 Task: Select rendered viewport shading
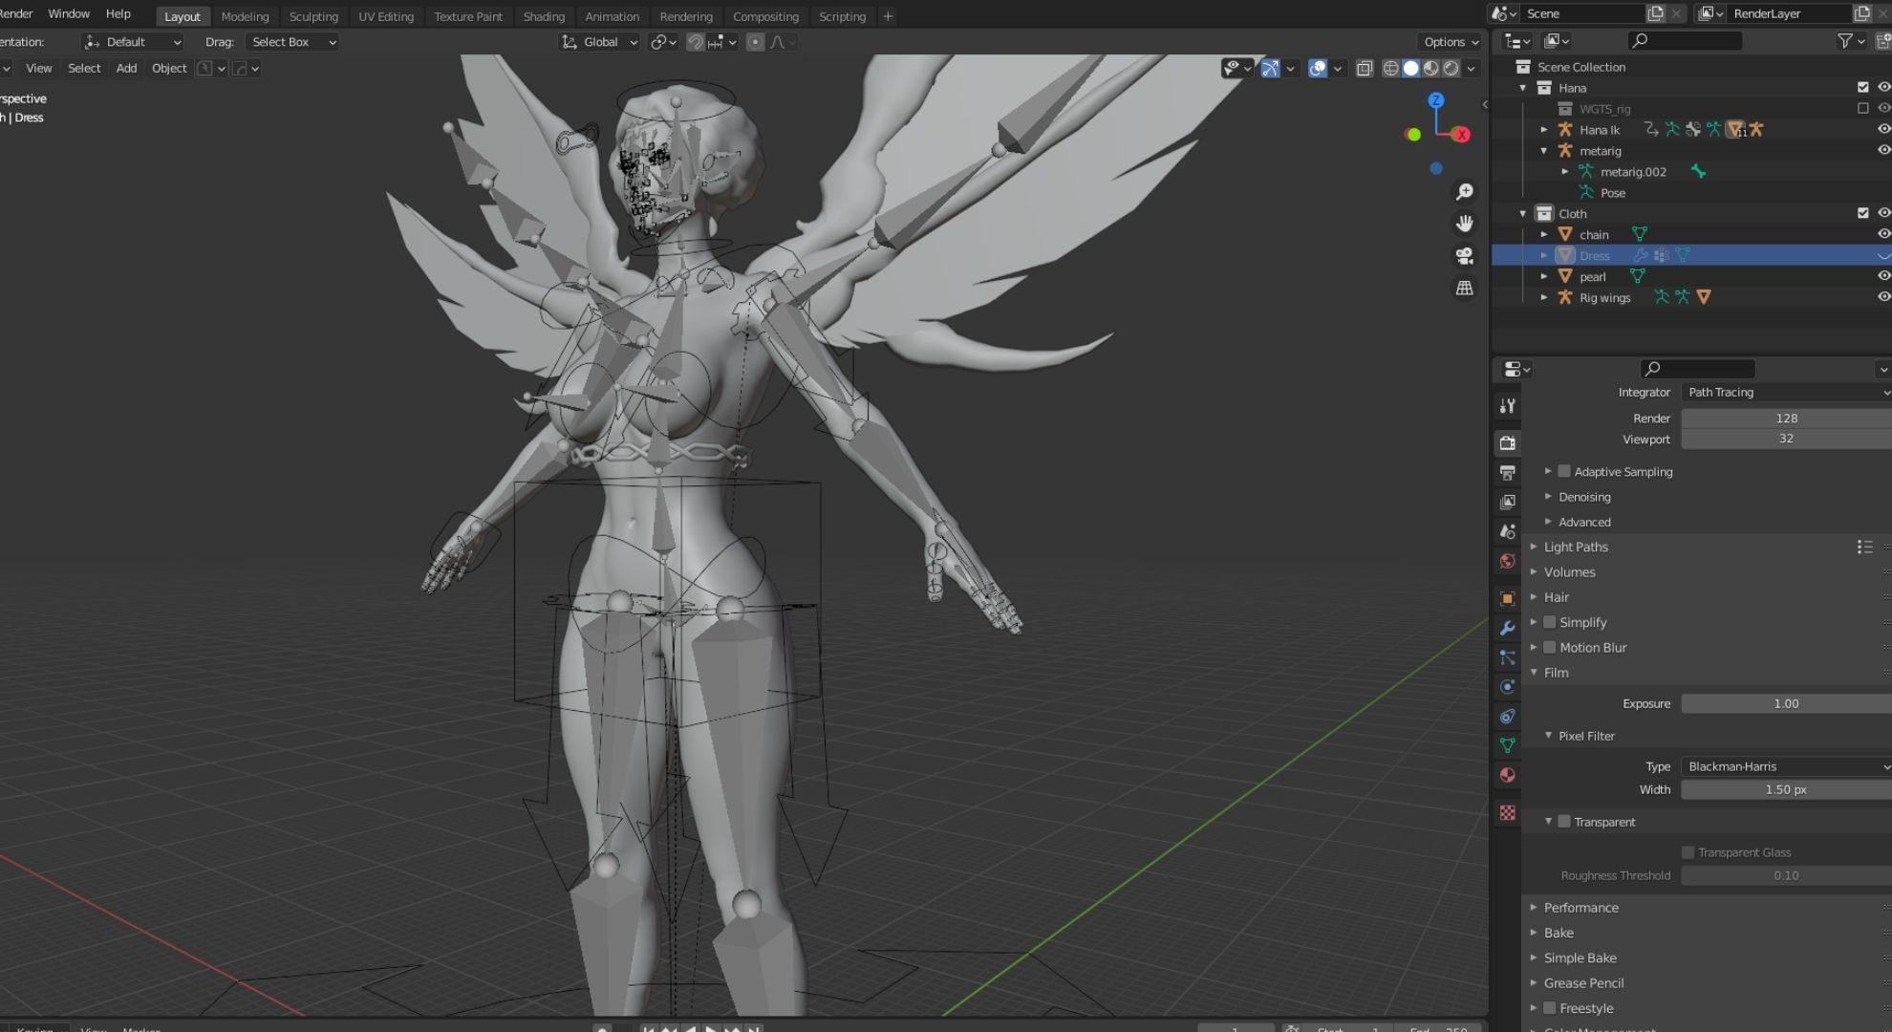tap(1451, 68)
